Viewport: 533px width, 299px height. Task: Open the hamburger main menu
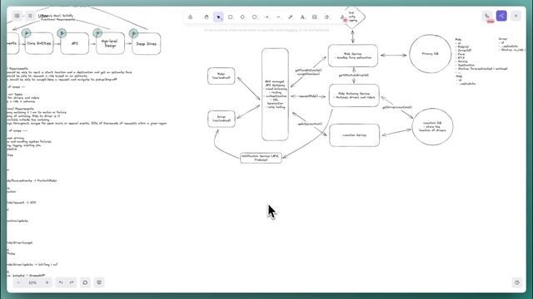30,16
